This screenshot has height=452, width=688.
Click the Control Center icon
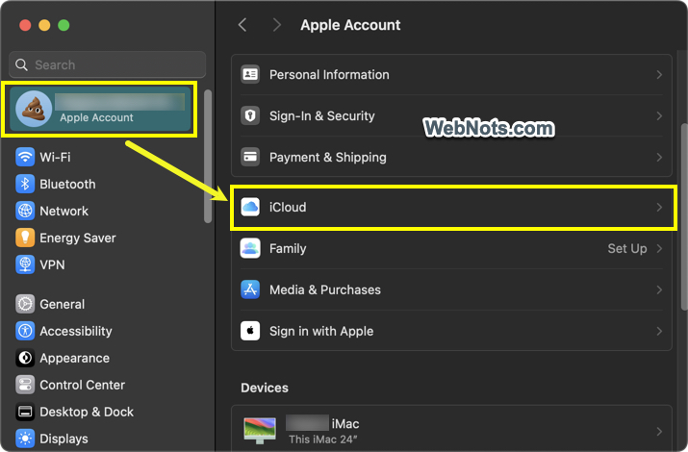point(25,385)
